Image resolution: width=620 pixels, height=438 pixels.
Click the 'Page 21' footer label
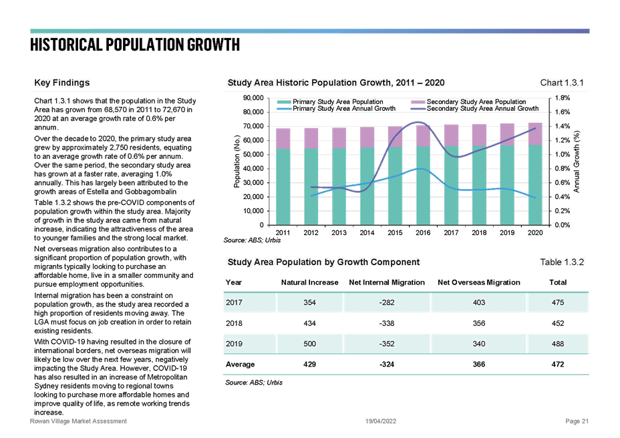click(577, 421)
